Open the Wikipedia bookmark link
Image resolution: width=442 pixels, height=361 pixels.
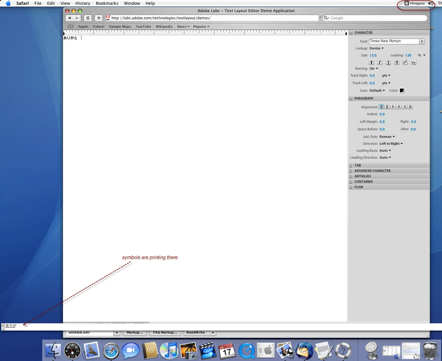tap(164, 27)
